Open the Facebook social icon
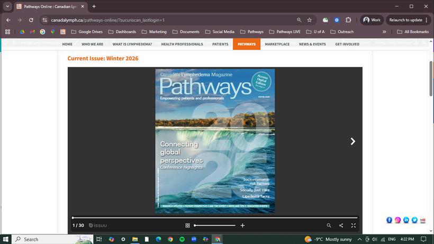The height and width of the screenshot is (244, 434). [x=389, y=220]
